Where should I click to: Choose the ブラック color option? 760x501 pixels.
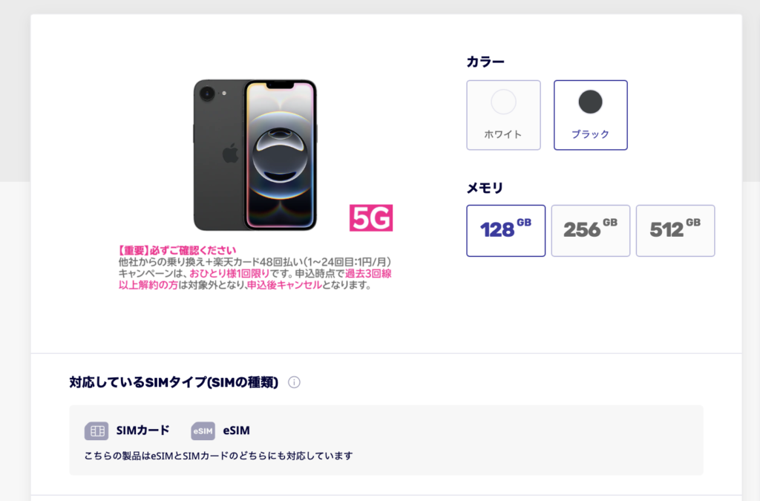(590, 115)
